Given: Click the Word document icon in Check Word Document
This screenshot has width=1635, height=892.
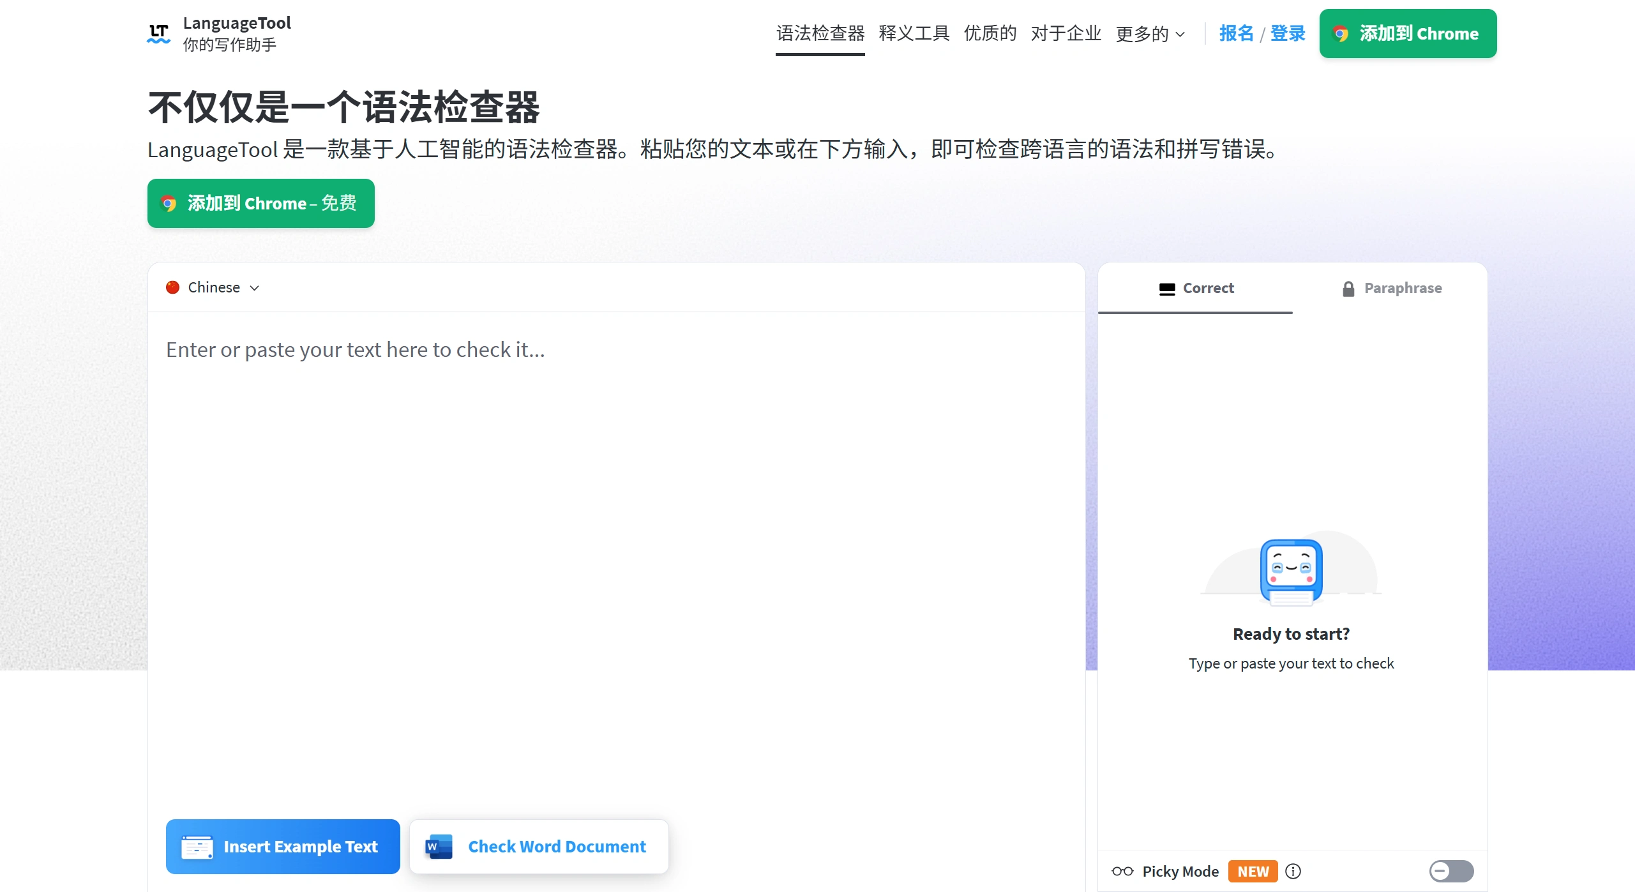Looking at the screenshot, I should click(x=438, y=846).
